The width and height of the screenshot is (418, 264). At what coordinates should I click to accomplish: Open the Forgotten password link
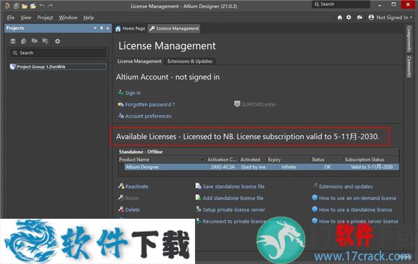pyautogui.click(x=150, y=104)
